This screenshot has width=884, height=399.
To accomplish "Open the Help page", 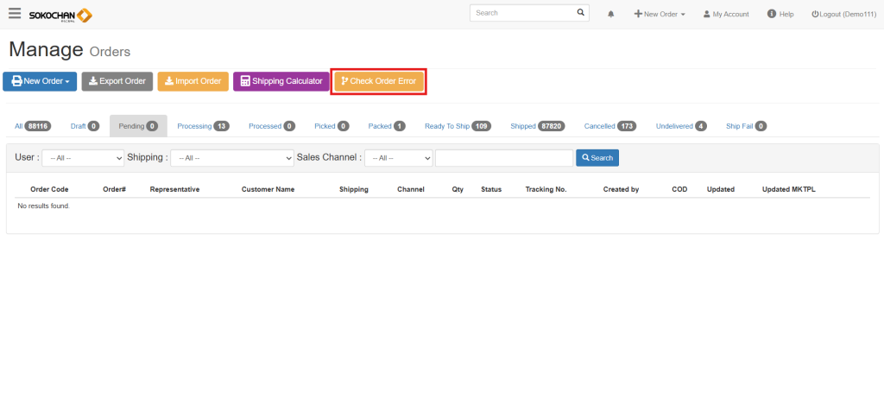I will click(x=780, y=15).
